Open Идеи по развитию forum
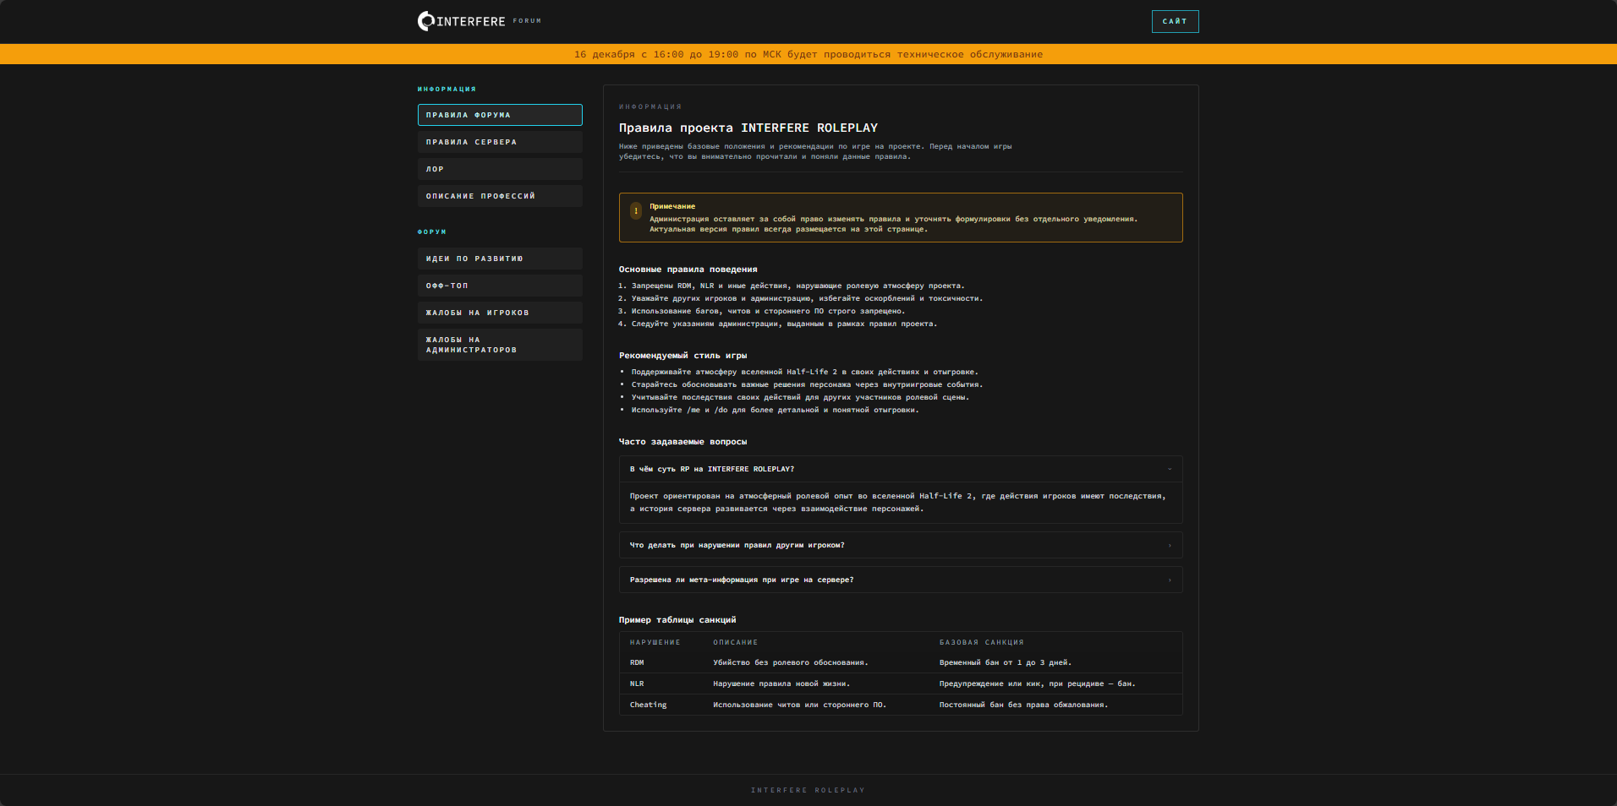Screen dimensions: 1617x806 (500, 259)
